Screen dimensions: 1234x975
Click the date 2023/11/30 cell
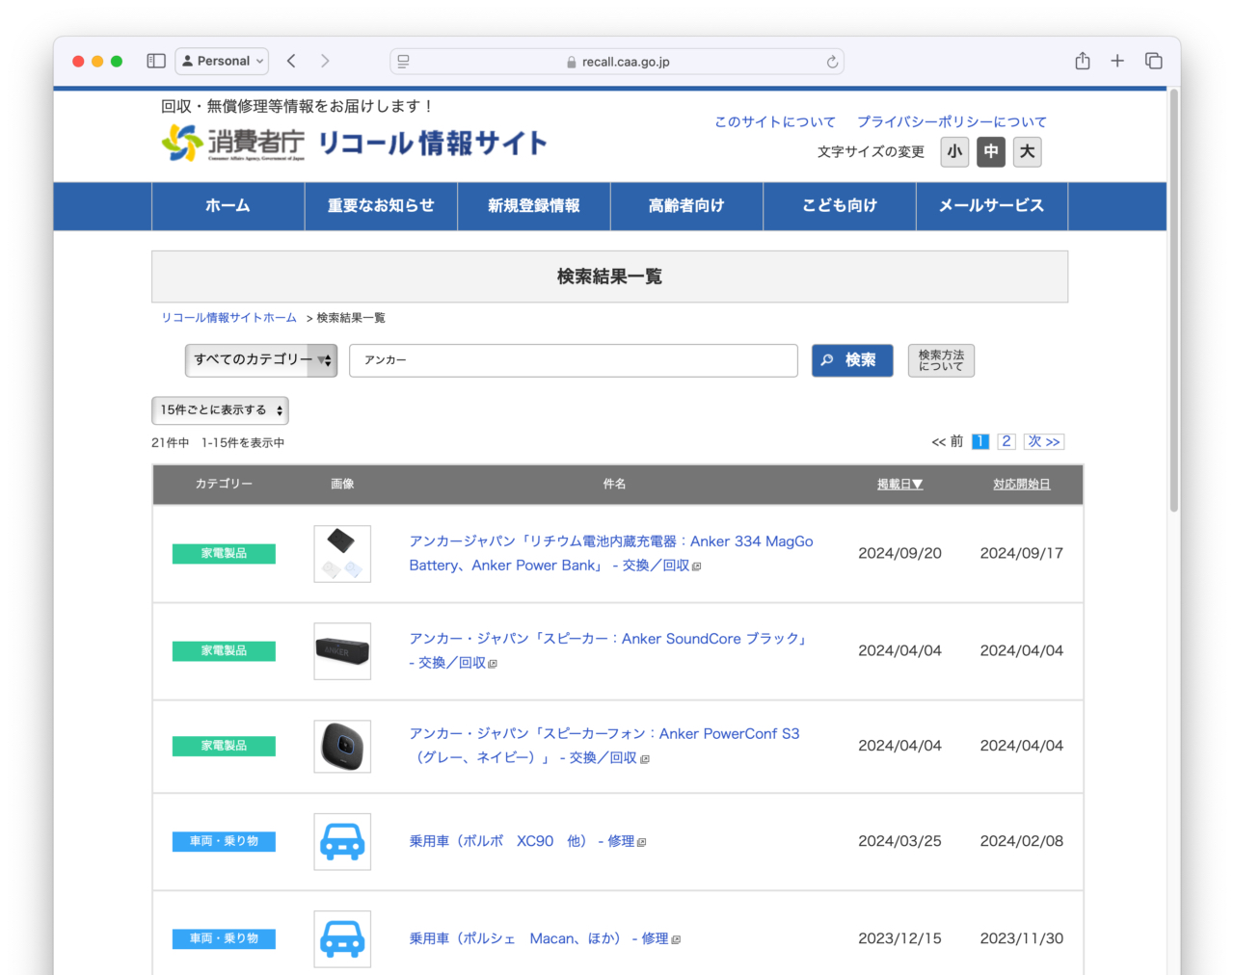point(1022,938)
